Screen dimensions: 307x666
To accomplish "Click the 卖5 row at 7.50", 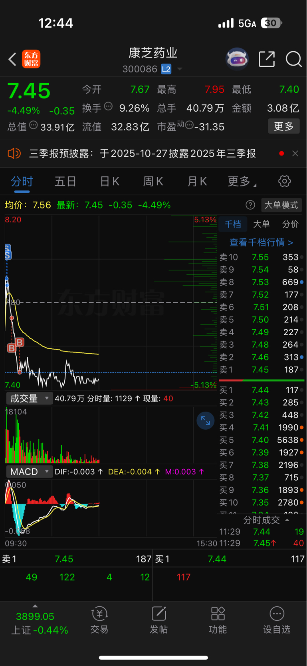I will click(261, 320).
